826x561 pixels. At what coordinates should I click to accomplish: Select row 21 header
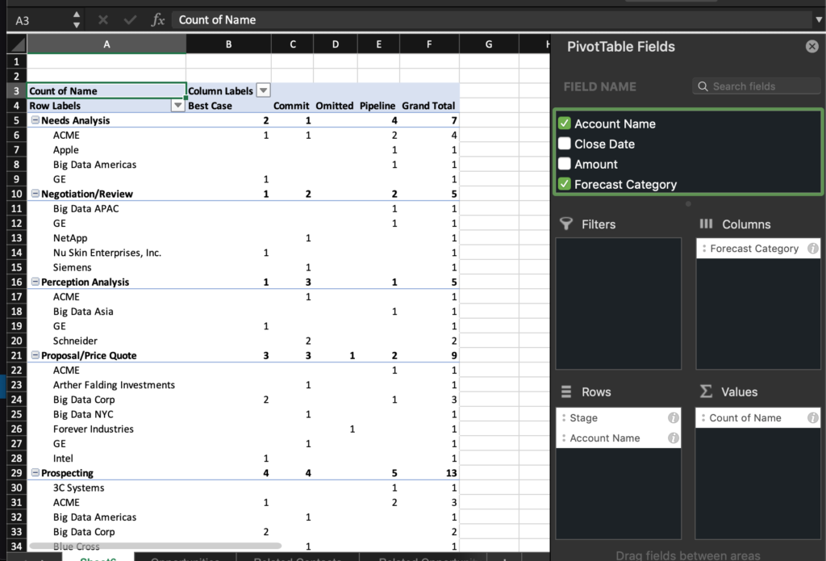coord(16,355)
